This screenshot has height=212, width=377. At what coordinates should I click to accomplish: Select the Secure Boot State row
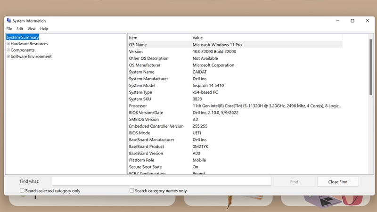(x=235, y=167)
